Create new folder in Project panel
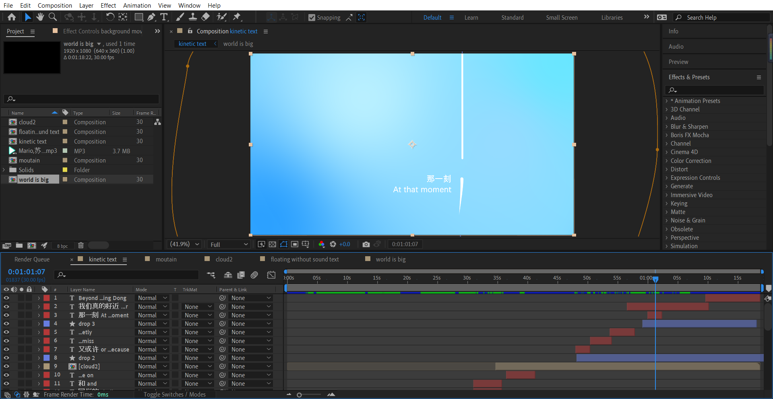 click(x=19, y=245)
